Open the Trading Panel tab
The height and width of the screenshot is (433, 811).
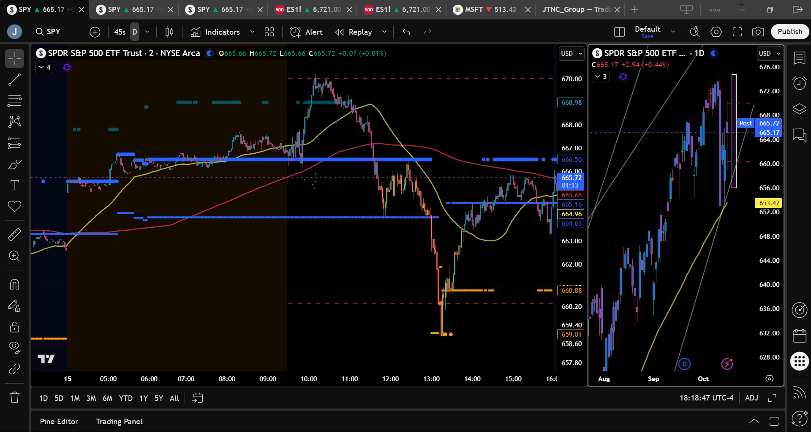coord(119,422)
